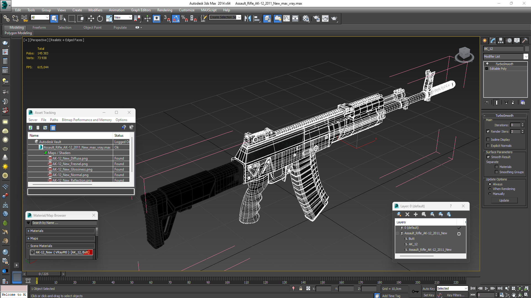Image resolution: width=531 pixels, height=298 pixels.
Task: Open the Modifier List dropdown
Action: tap(526, 56)
